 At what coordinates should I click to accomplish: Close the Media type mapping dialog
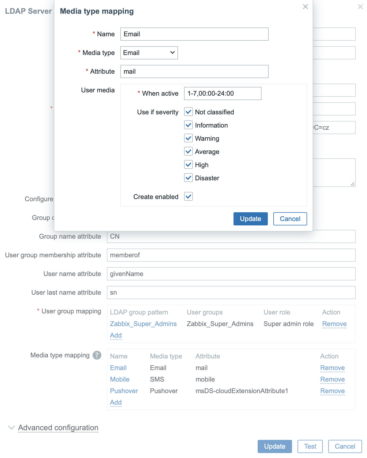pos(305,7)
